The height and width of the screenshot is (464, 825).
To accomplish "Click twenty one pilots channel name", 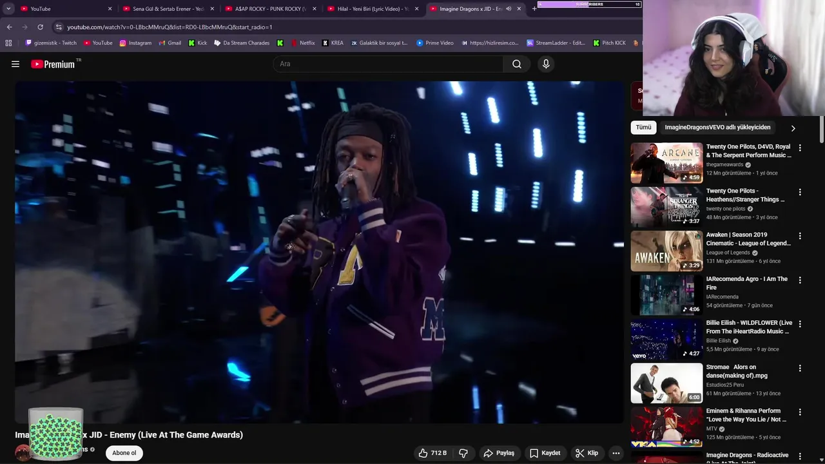I will point(726,209).
